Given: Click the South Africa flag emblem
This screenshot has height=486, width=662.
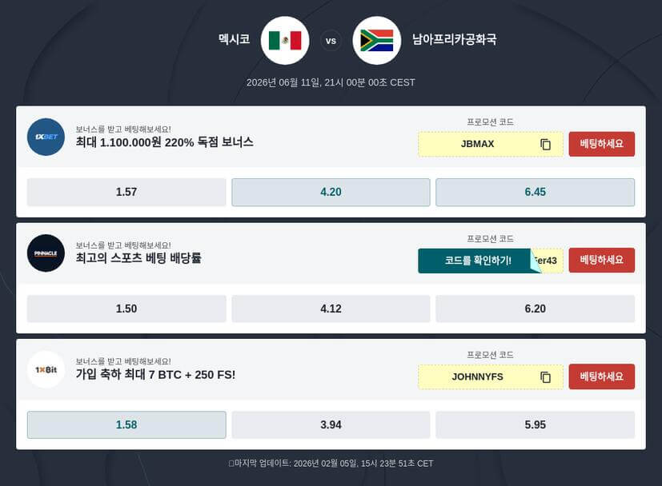Looking at the screenshot, I should (x=377, y=38).
